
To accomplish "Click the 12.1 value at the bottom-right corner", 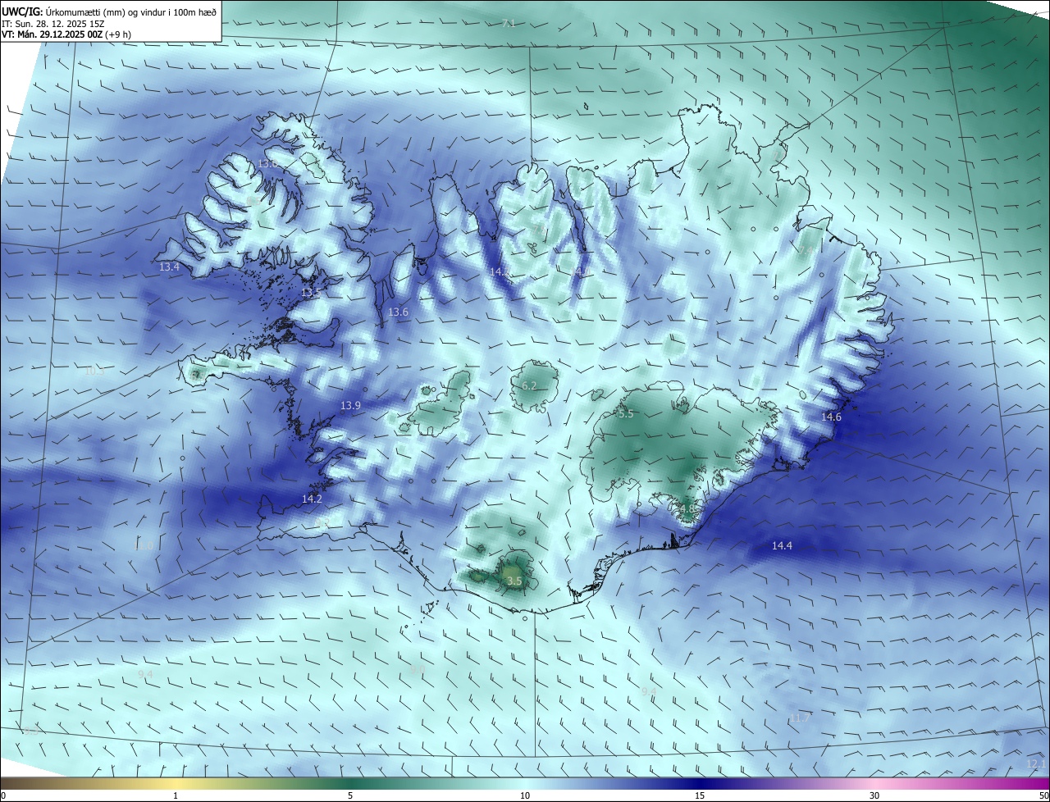I will click(x=1036, y=764).
